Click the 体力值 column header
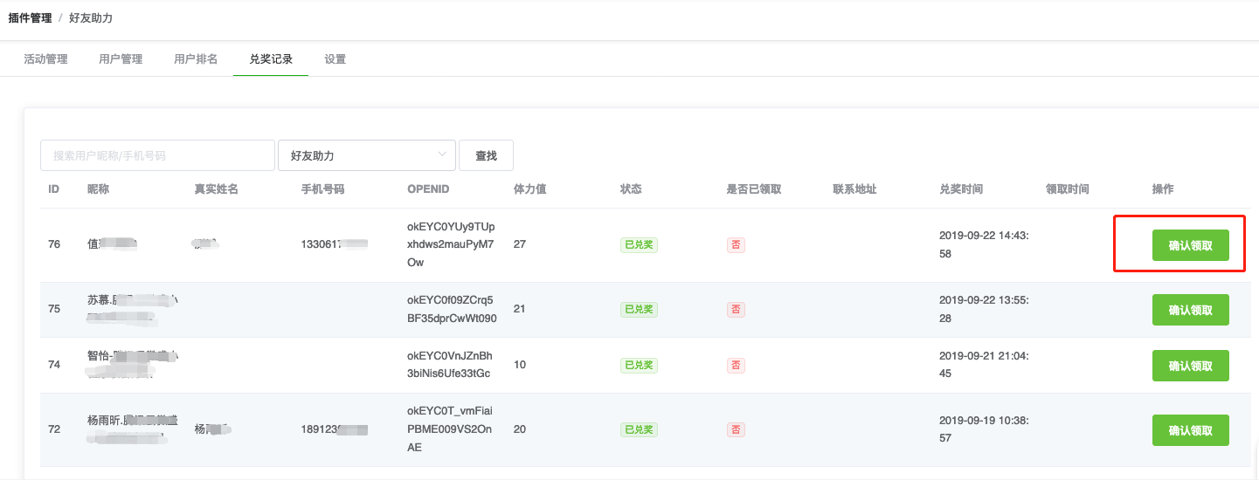Screen dimensions: 1259x480 pos(530,189)
